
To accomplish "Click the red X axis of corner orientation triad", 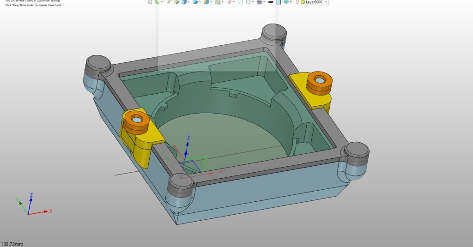I will coord(39,212).
